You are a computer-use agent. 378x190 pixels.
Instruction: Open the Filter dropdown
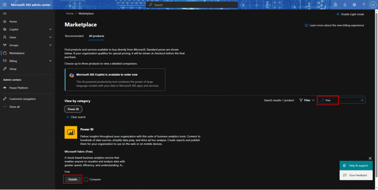pyautogui.click(x=307, y=100)
